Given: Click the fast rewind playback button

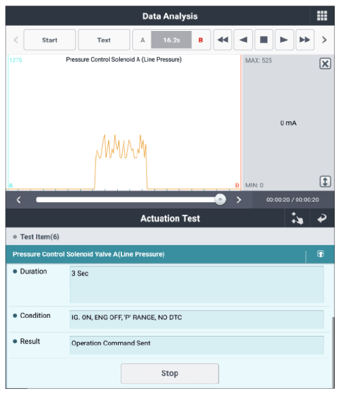Looking at the screenshot, I should 223,40.
